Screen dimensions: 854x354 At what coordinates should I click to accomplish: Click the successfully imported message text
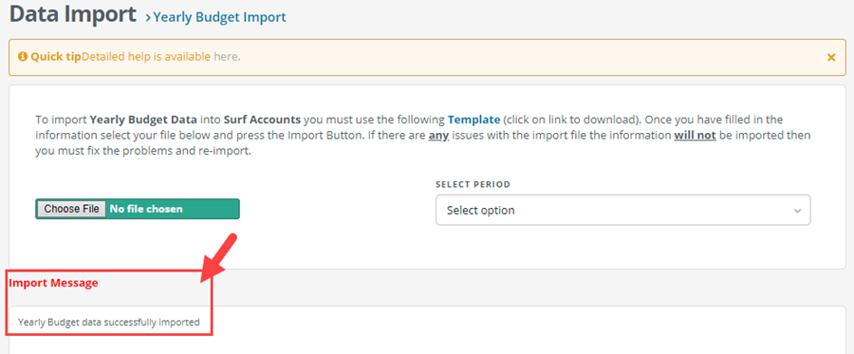click(109, 322)
